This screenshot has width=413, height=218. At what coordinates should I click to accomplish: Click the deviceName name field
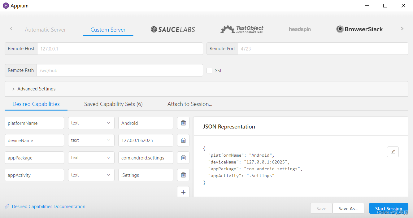34,140
